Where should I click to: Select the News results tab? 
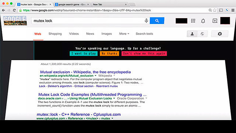(90, 34)
